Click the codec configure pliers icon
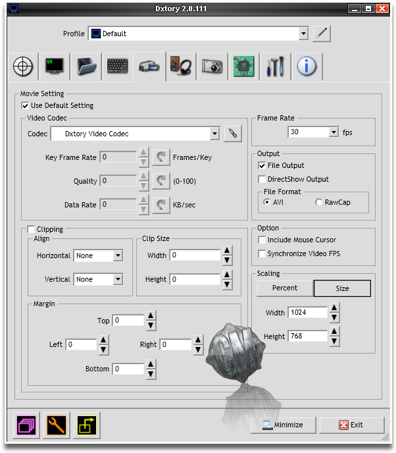Screen dimensions: 396x453 233,134
